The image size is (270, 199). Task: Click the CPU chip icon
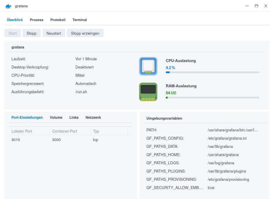coord(148,66)
